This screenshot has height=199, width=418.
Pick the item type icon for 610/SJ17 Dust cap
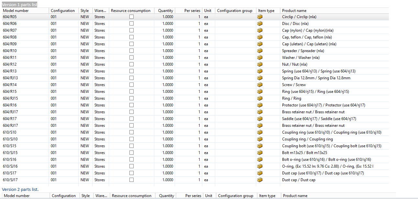(x=260, y=180)
